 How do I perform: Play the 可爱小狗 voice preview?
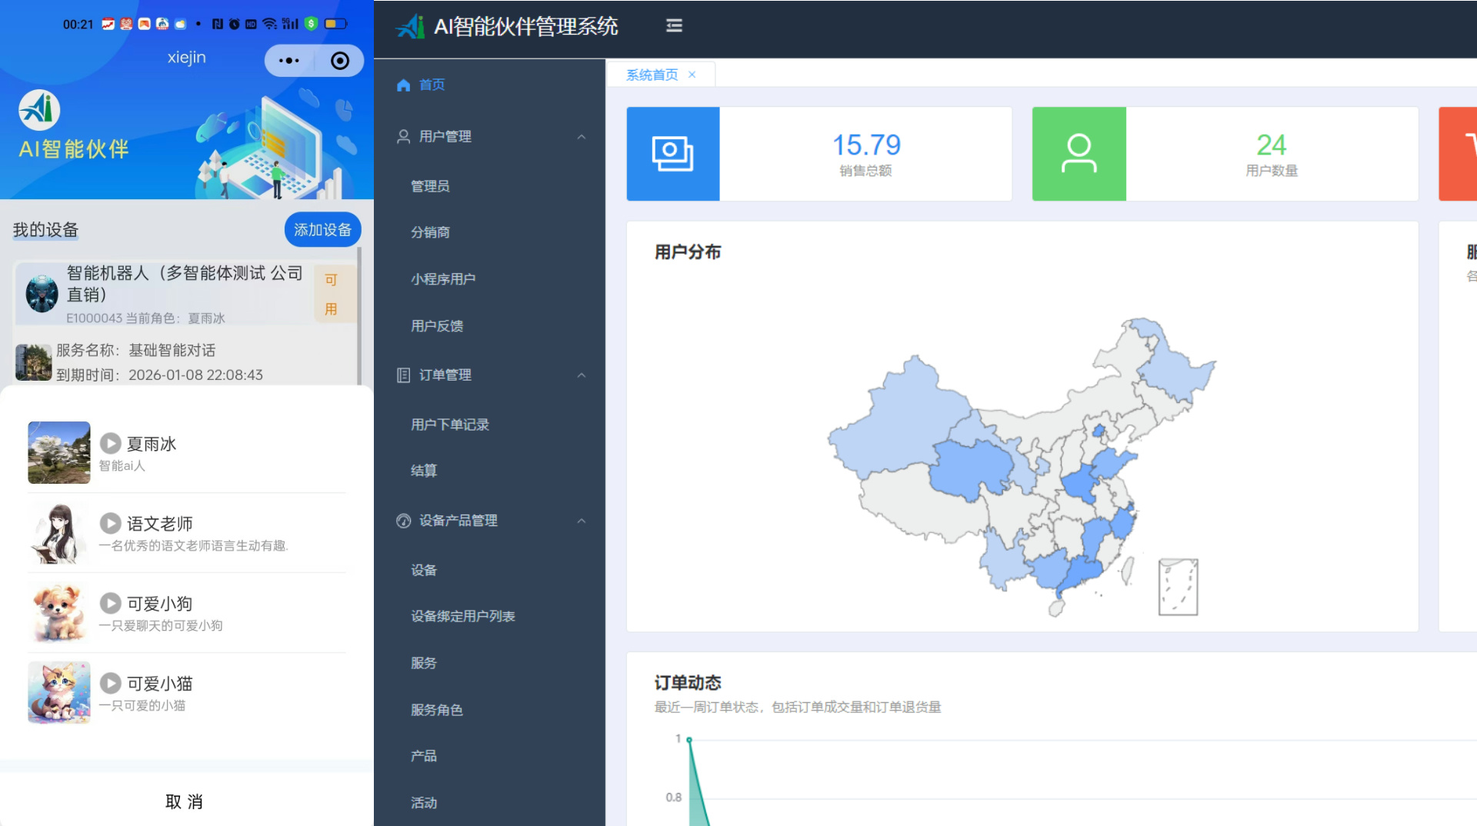111,603
